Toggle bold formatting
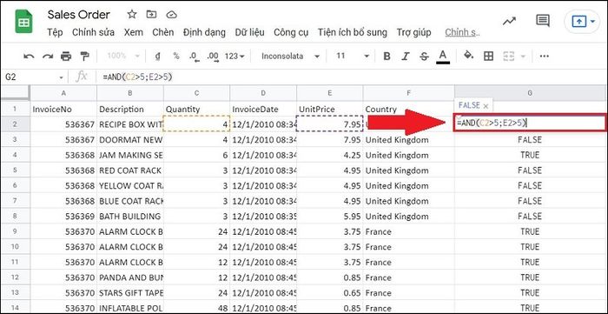Image resolution: width=608 pixels, height=314 pixels. click(387, 57)
